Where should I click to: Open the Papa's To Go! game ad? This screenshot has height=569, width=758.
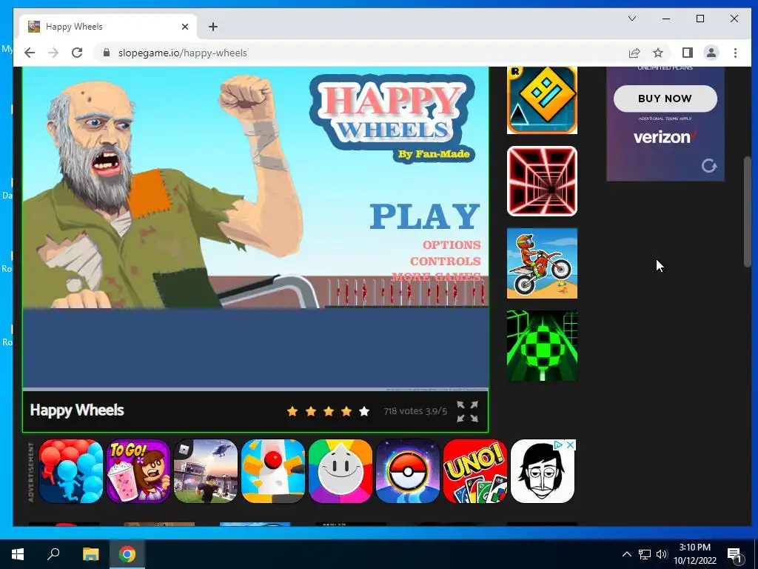[x=138, y=471]
